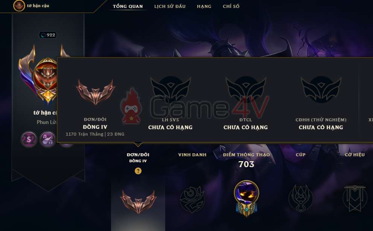Select the Tổng Quan tab

tap(128, 6)
